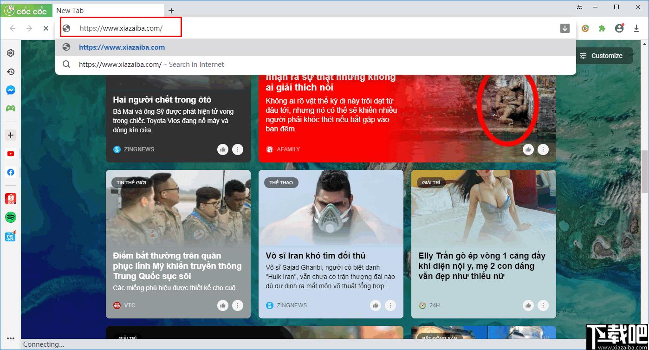This screenshot has height=350, width=649.
Task: Open Facebook shortcut in the sidebar
Action: click(x=10, y=172)
